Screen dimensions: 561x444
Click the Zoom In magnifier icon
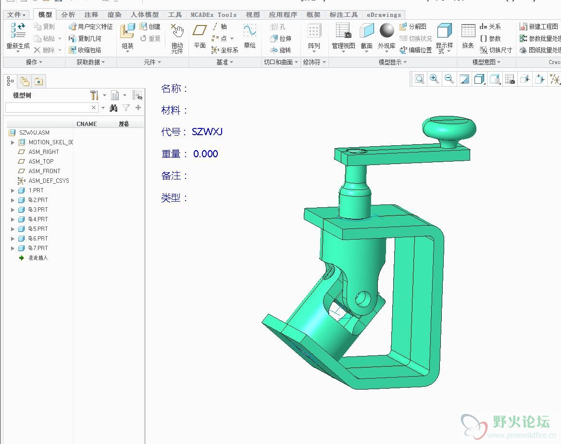435,79
